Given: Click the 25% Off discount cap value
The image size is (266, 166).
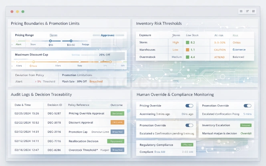Looking at the screenshot, I should [x=105, y=55].
